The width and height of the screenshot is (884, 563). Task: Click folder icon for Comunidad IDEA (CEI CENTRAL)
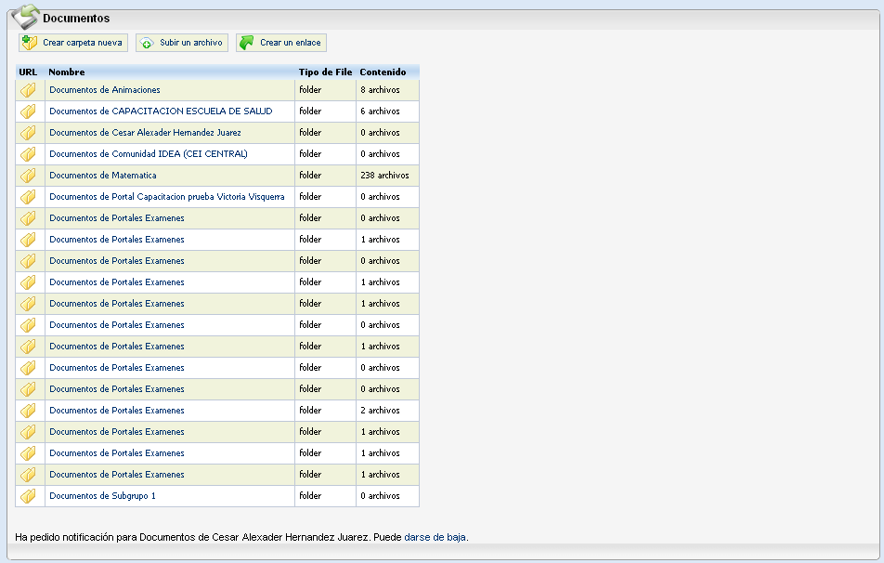coord(29,154)
